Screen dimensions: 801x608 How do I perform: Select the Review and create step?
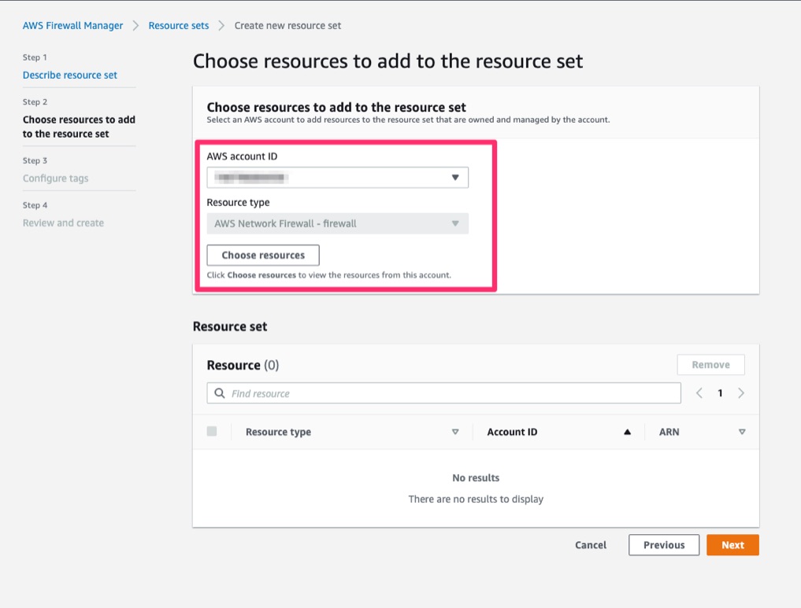tap(63, 223)
